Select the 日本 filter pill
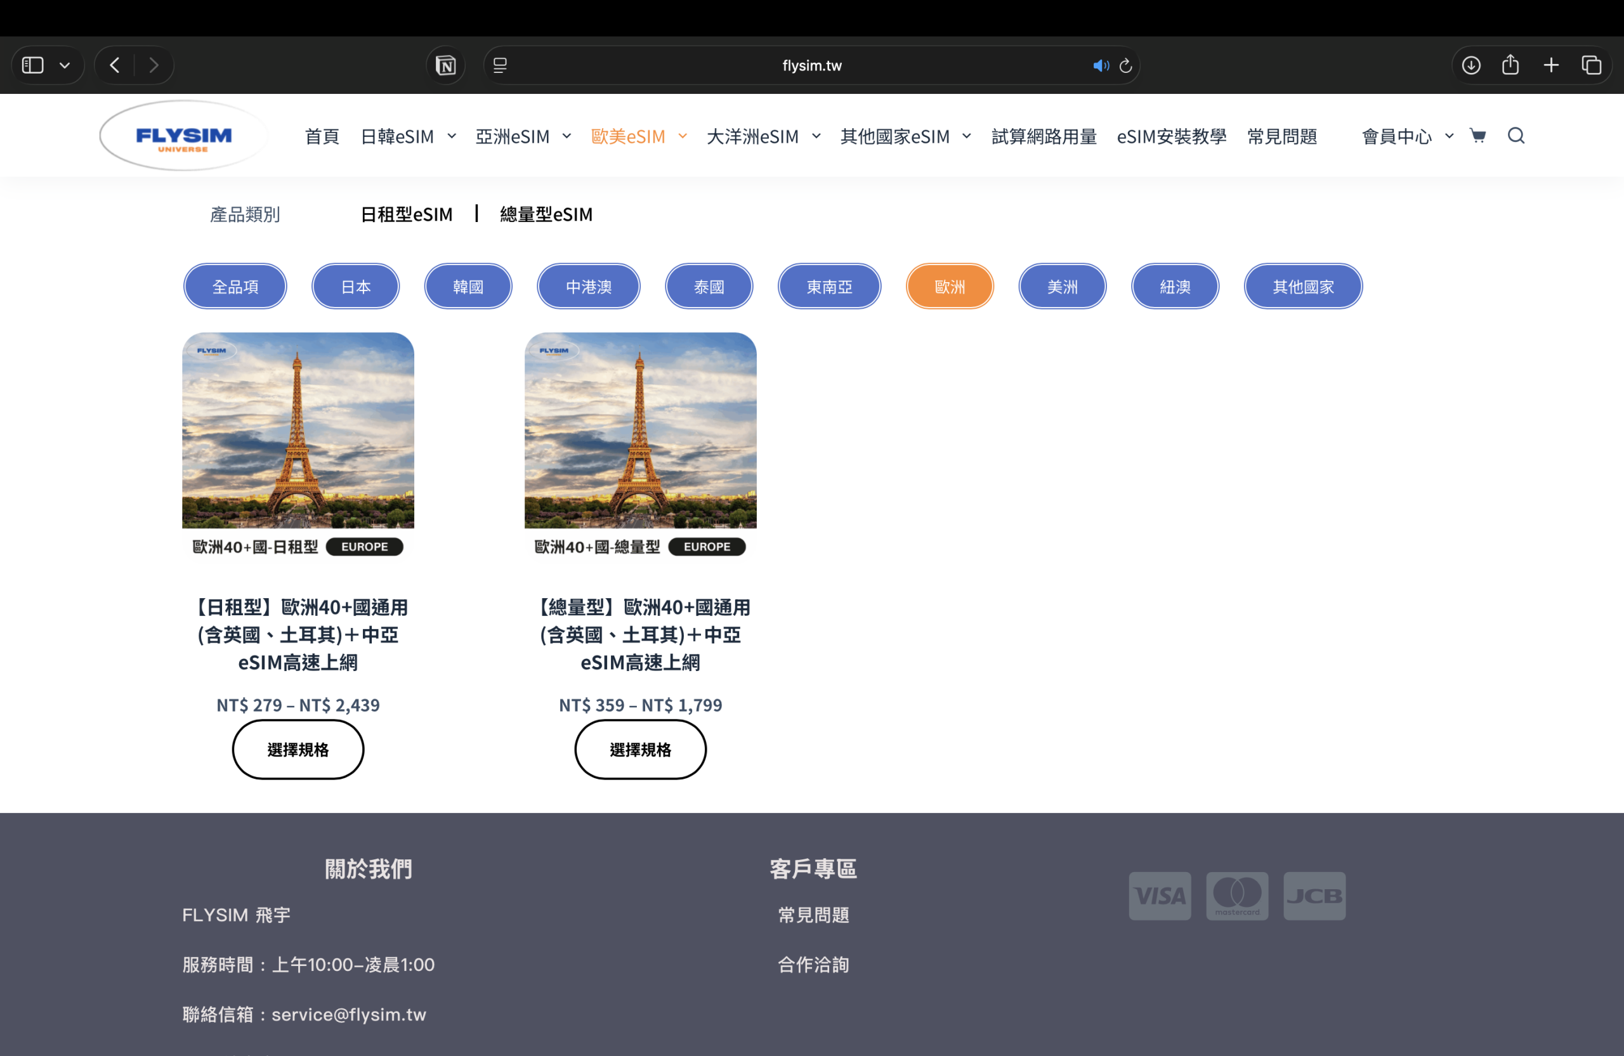 (x=355, y=287)
